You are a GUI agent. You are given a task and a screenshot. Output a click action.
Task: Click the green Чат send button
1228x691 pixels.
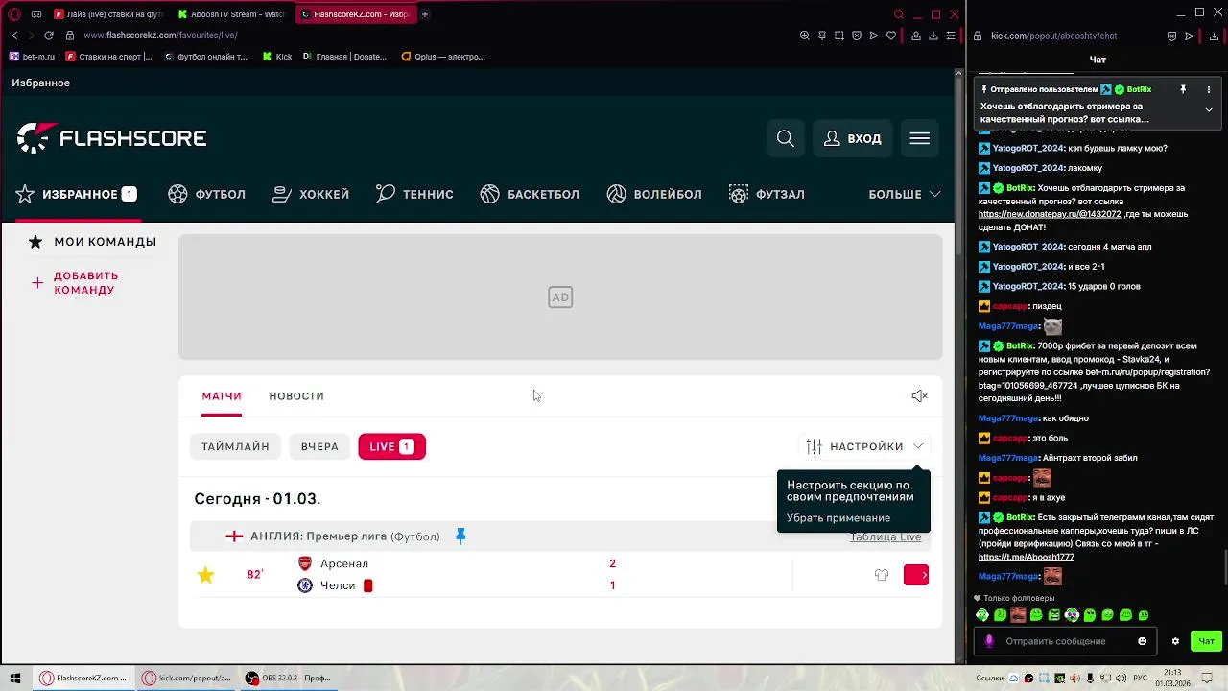(x=1206, y=641)
